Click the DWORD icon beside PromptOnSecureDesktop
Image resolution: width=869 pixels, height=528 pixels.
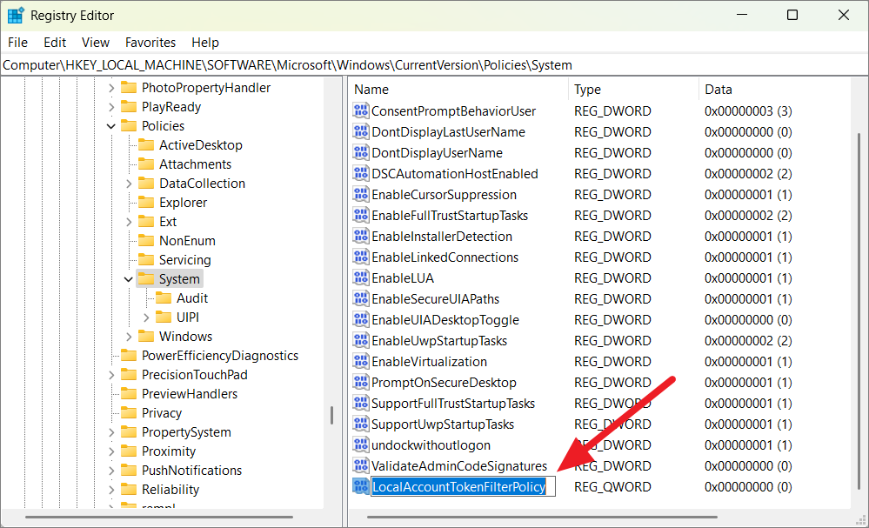tap(361, 382)
